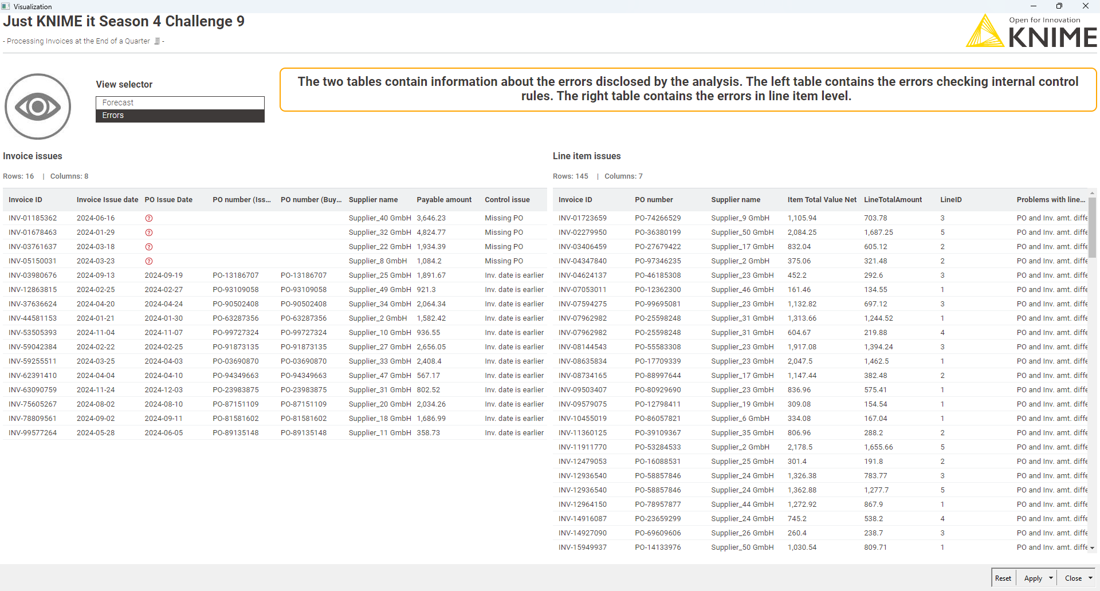
Task: Click the Visualization window title icon
Action: tap(6, 6)
